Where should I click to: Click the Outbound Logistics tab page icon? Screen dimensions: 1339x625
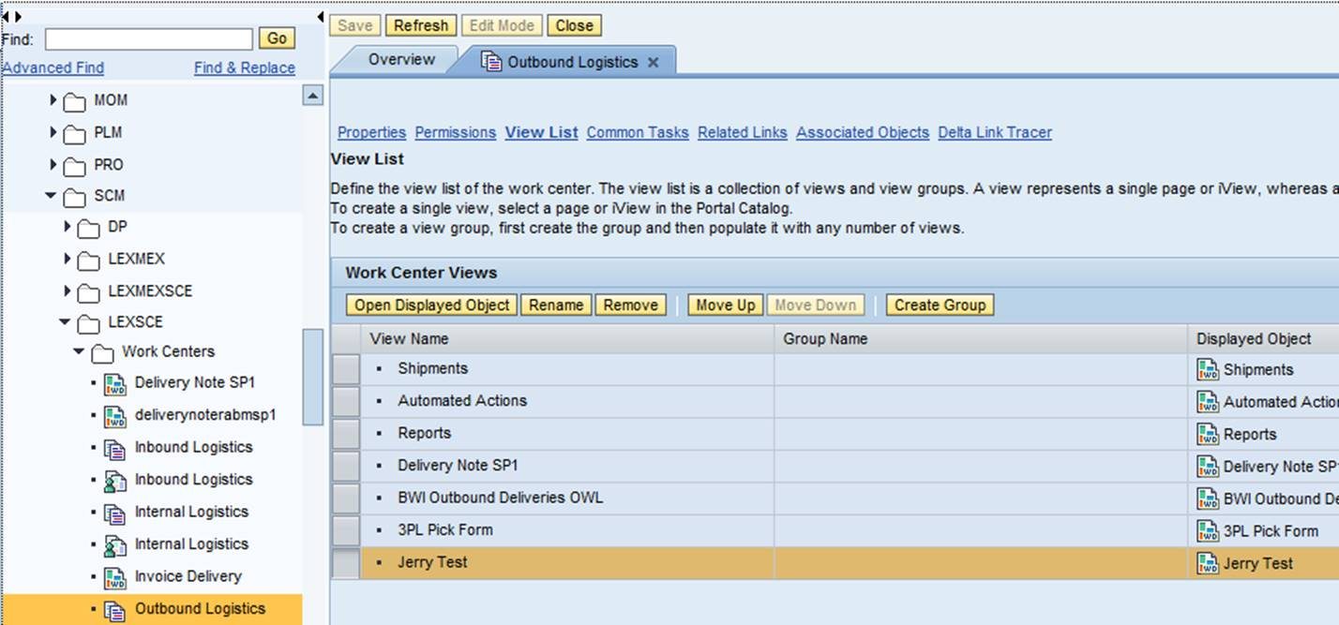click(x=490, y=62)
